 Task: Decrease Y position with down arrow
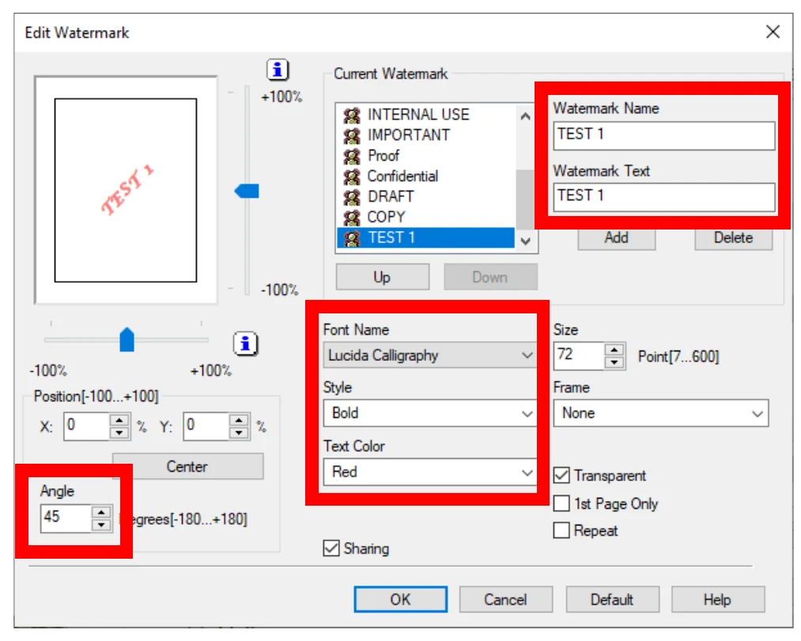[x=239, y=433]
